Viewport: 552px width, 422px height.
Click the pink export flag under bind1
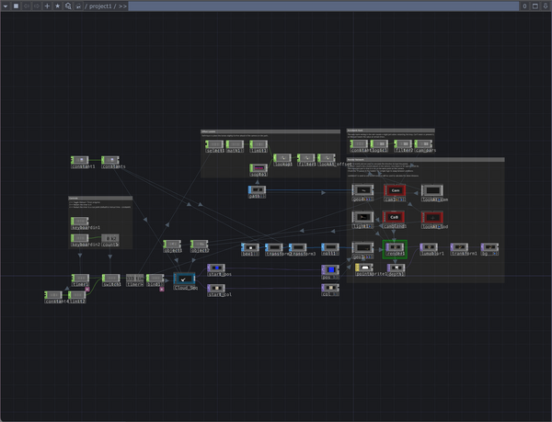pyautogui.click(x=162, y=289)
